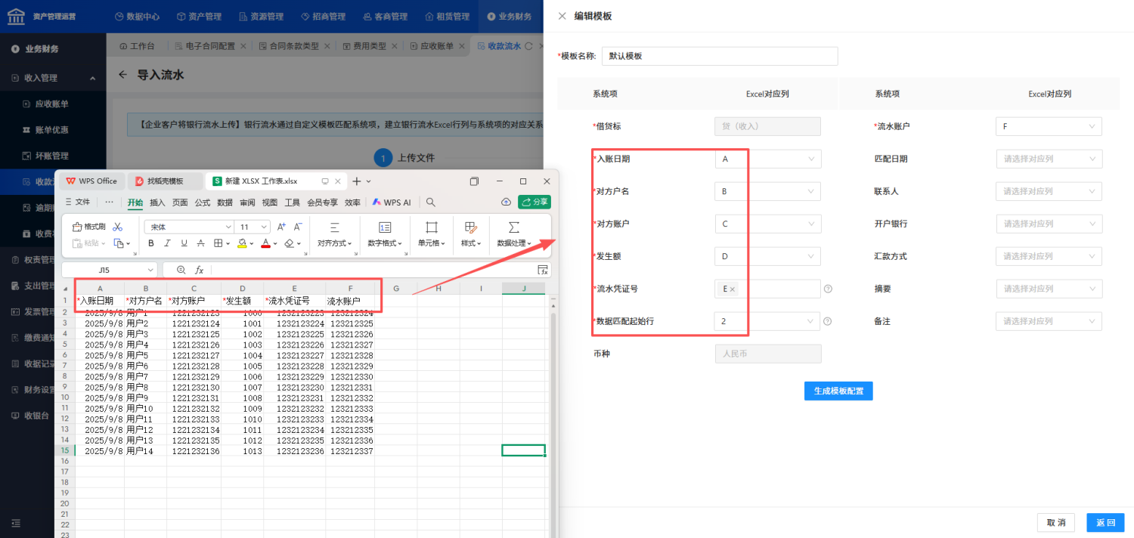
Task: Collapse the 收入管理 sidebar group
Action: [x=53, y=78]
